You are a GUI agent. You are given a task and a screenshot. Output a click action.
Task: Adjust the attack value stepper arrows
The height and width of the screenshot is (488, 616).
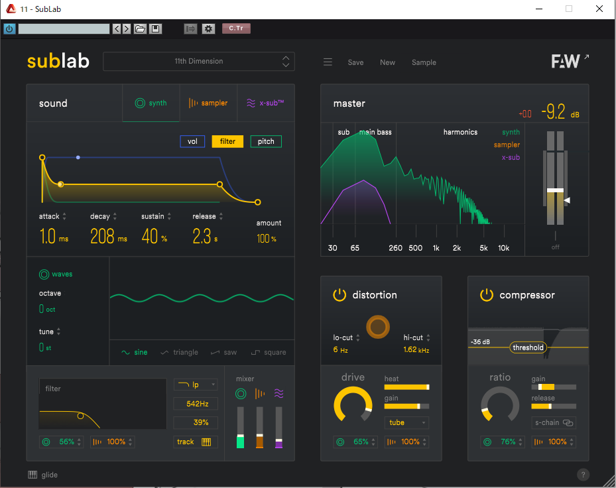click(64, 217)
